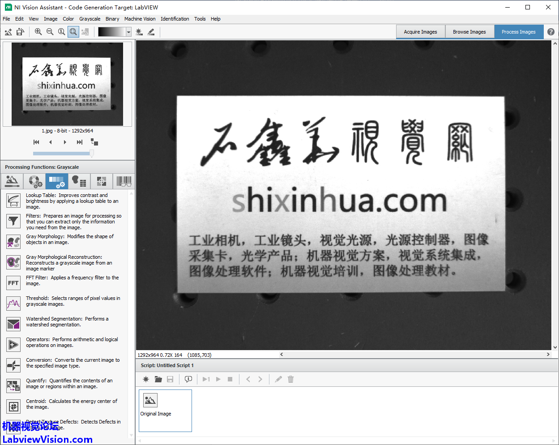Select the Image functions palette tab

click(12, 181)
